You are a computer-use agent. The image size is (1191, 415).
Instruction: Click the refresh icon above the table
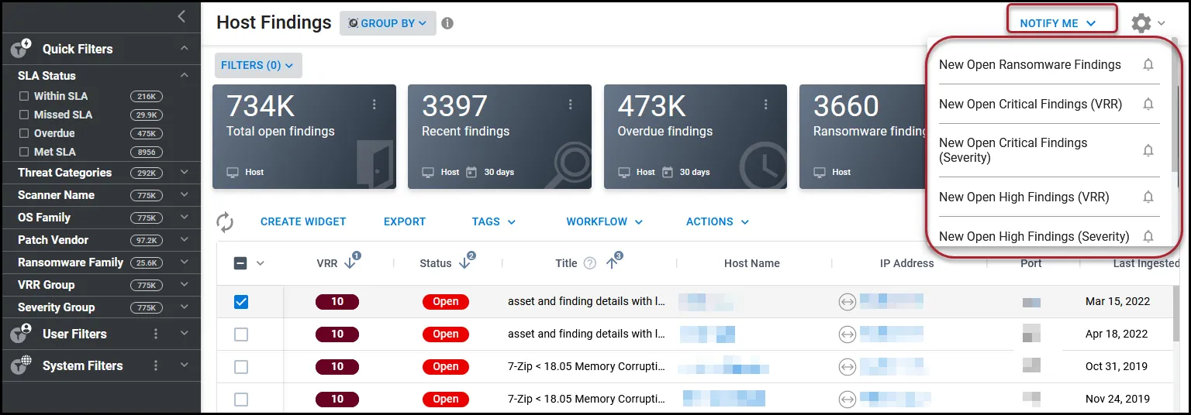(225, 222)
